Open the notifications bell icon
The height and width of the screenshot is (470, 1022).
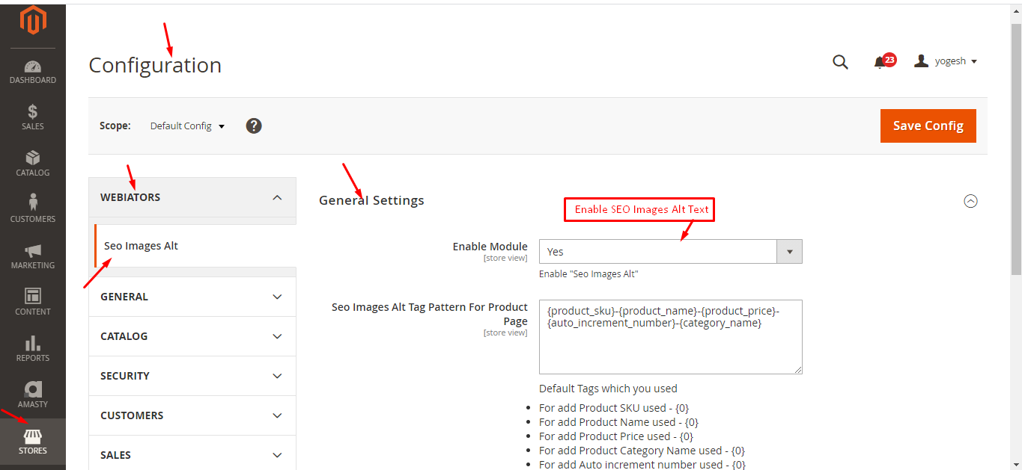click(x=880, y=62)
